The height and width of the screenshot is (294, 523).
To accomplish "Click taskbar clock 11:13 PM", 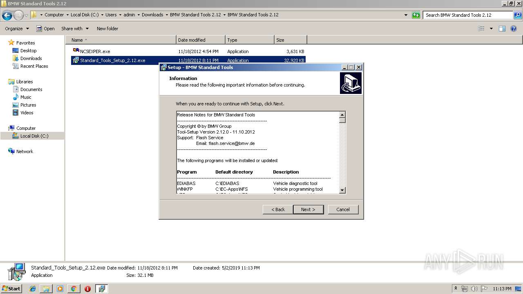I will pos(502,289).
